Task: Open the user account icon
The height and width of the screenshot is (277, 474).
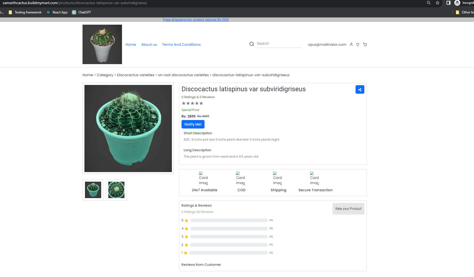Action: click(351, 44)
